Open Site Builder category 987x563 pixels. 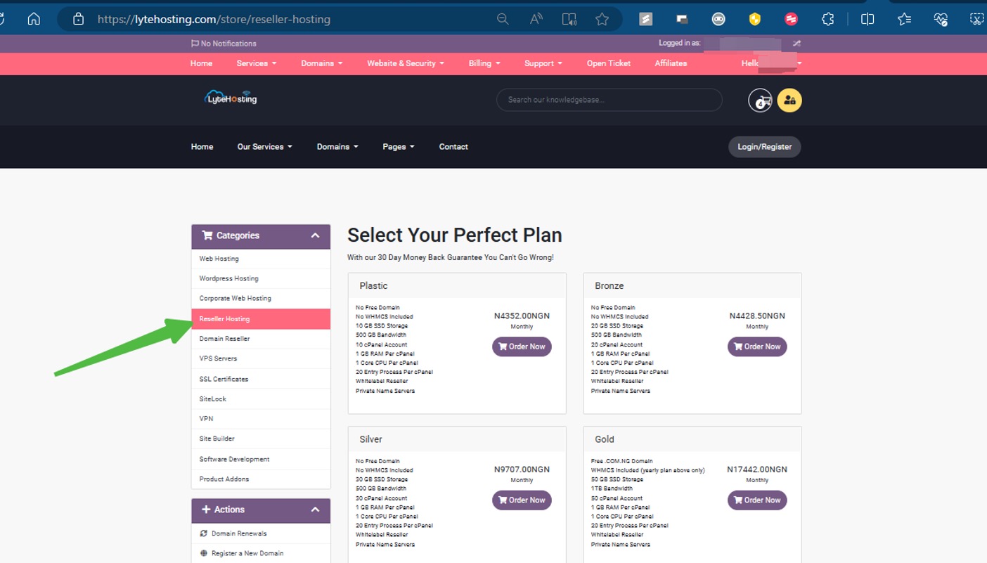(x=261, y=439)
